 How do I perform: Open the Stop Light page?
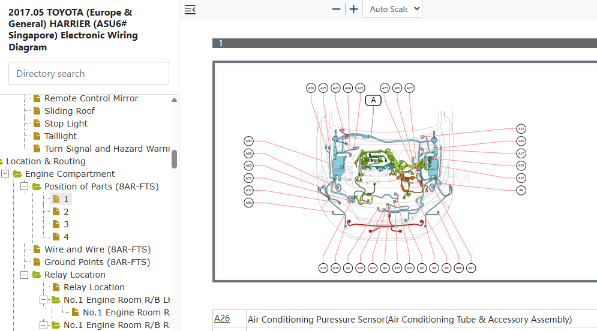click(x=66, y=124)
